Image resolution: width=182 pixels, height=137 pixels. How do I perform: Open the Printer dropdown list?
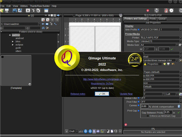click(181, 38)
